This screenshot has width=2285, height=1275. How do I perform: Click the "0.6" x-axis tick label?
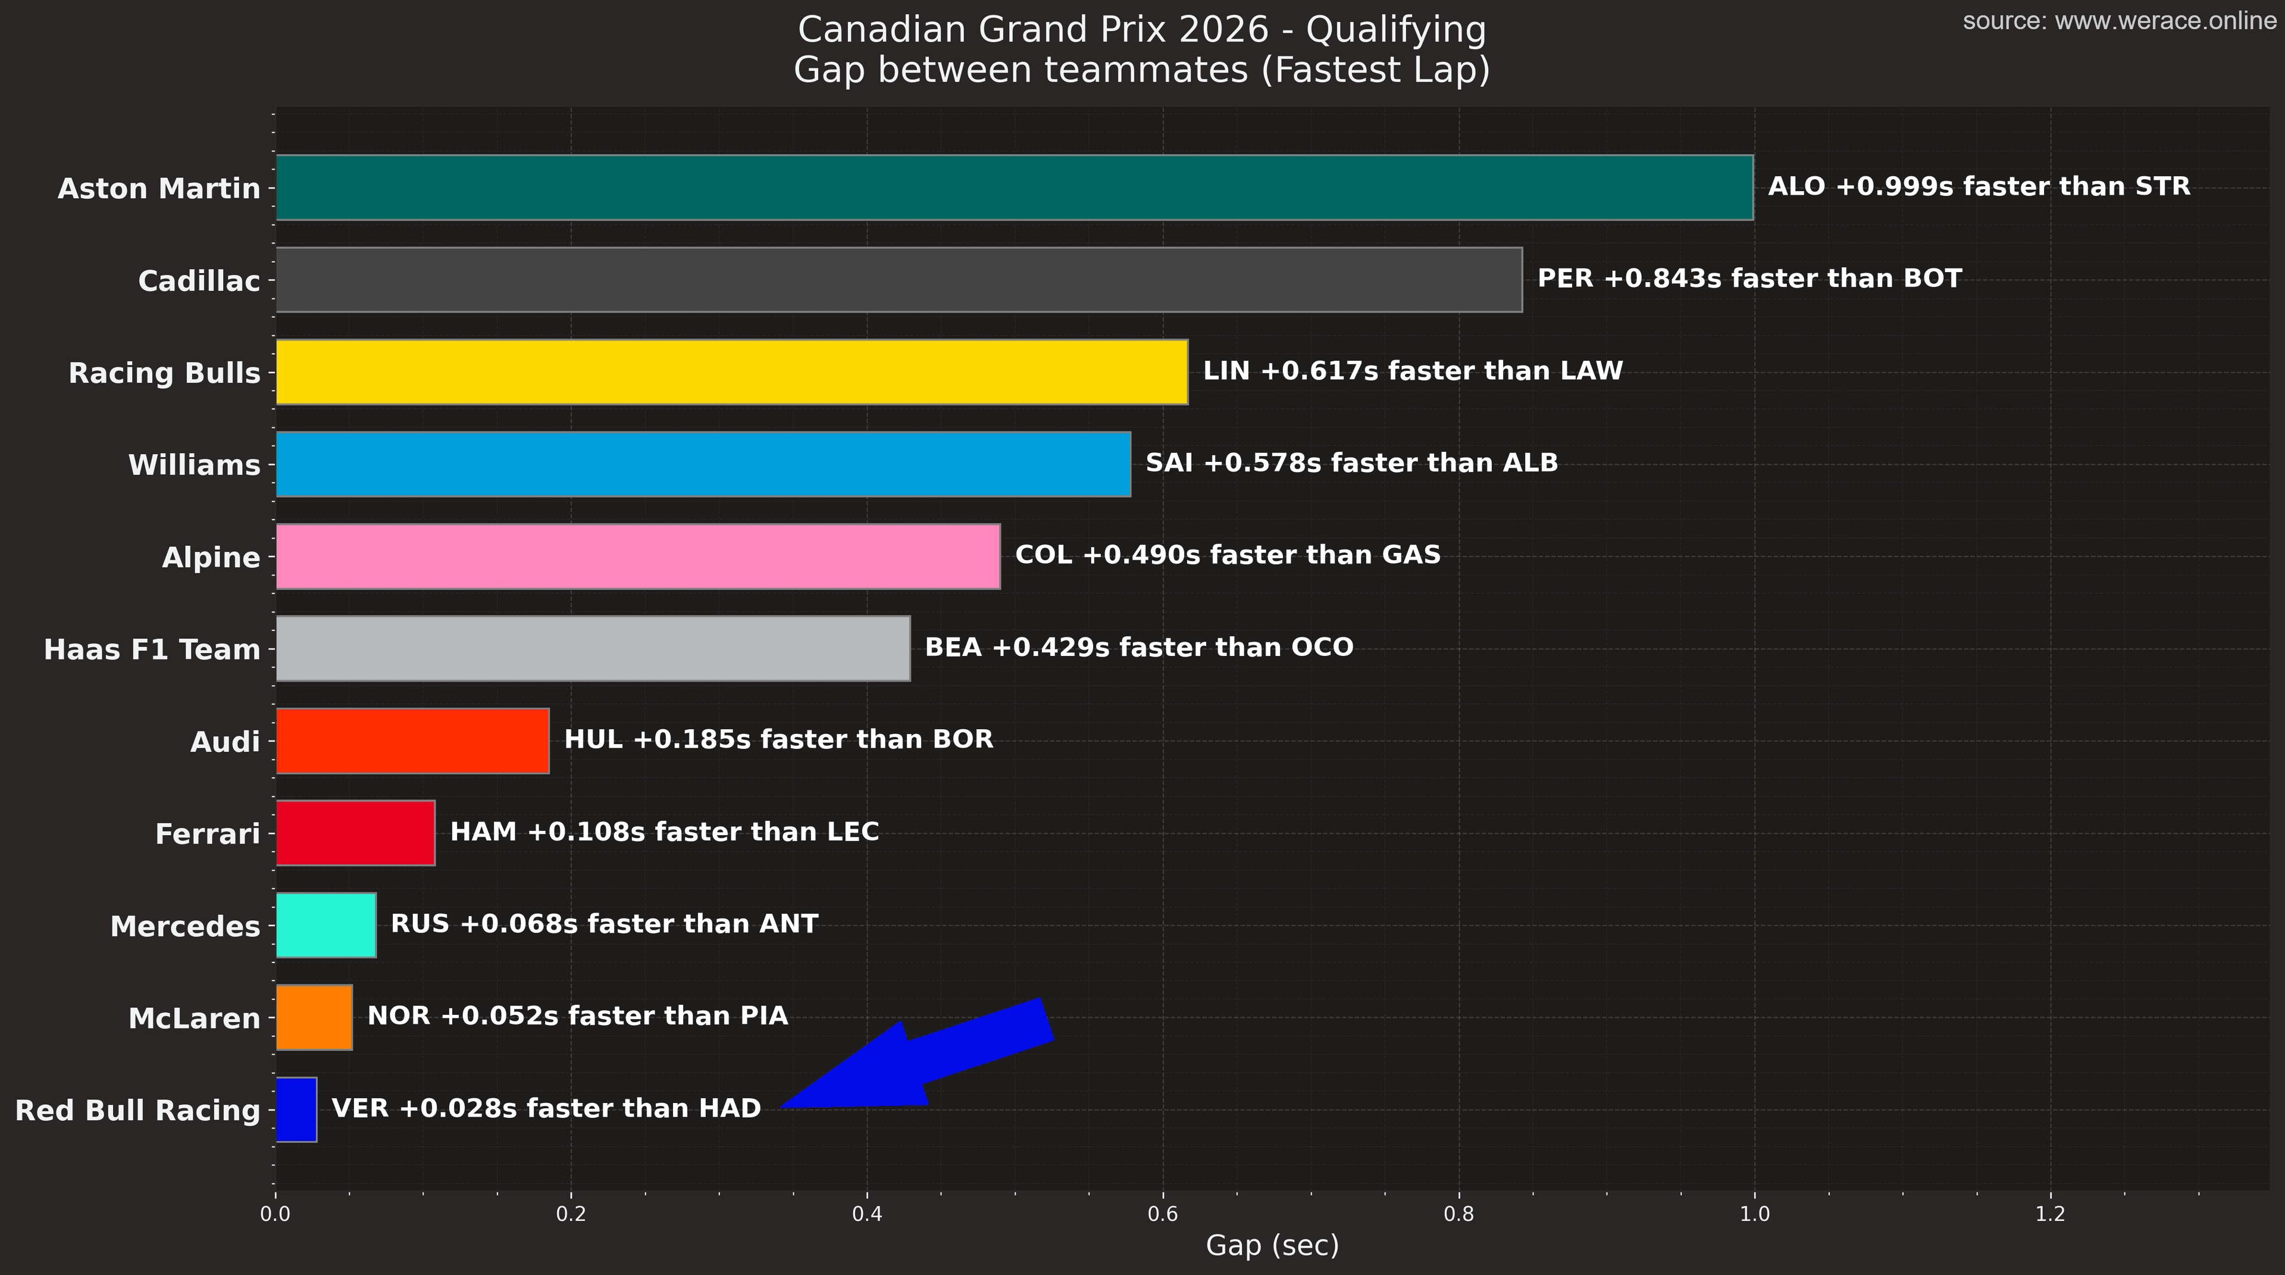point(1163,1214)
